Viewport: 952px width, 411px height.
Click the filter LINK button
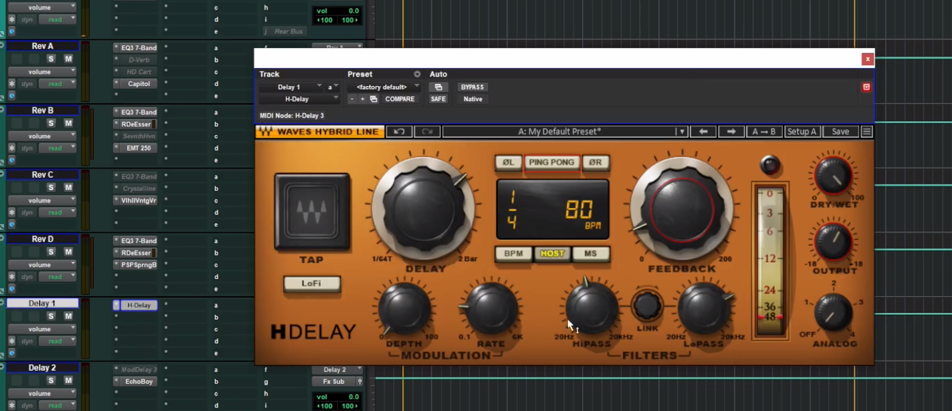click(x=647, y=306)
